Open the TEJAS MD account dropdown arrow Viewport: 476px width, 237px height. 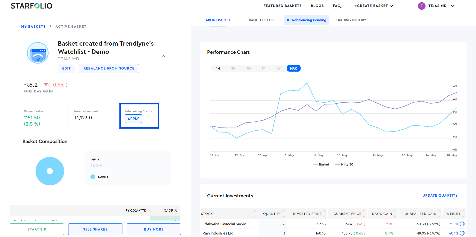coord(453,6)
